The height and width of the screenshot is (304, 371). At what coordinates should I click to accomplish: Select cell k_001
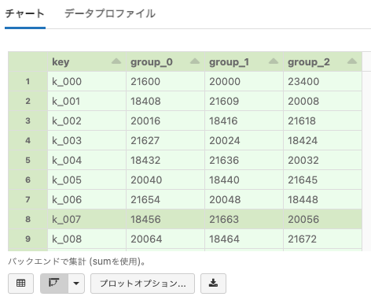pos(86,101)
